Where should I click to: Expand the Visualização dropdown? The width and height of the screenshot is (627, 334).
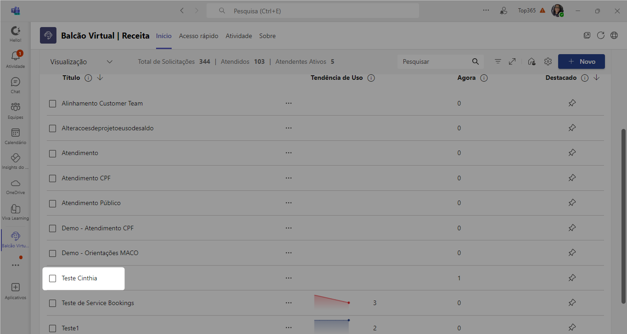coord(81,62)
